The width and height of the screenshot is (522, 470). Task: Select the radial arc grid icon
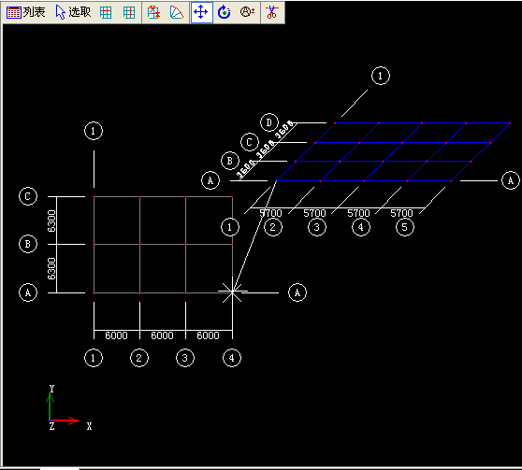click(177, 13)
